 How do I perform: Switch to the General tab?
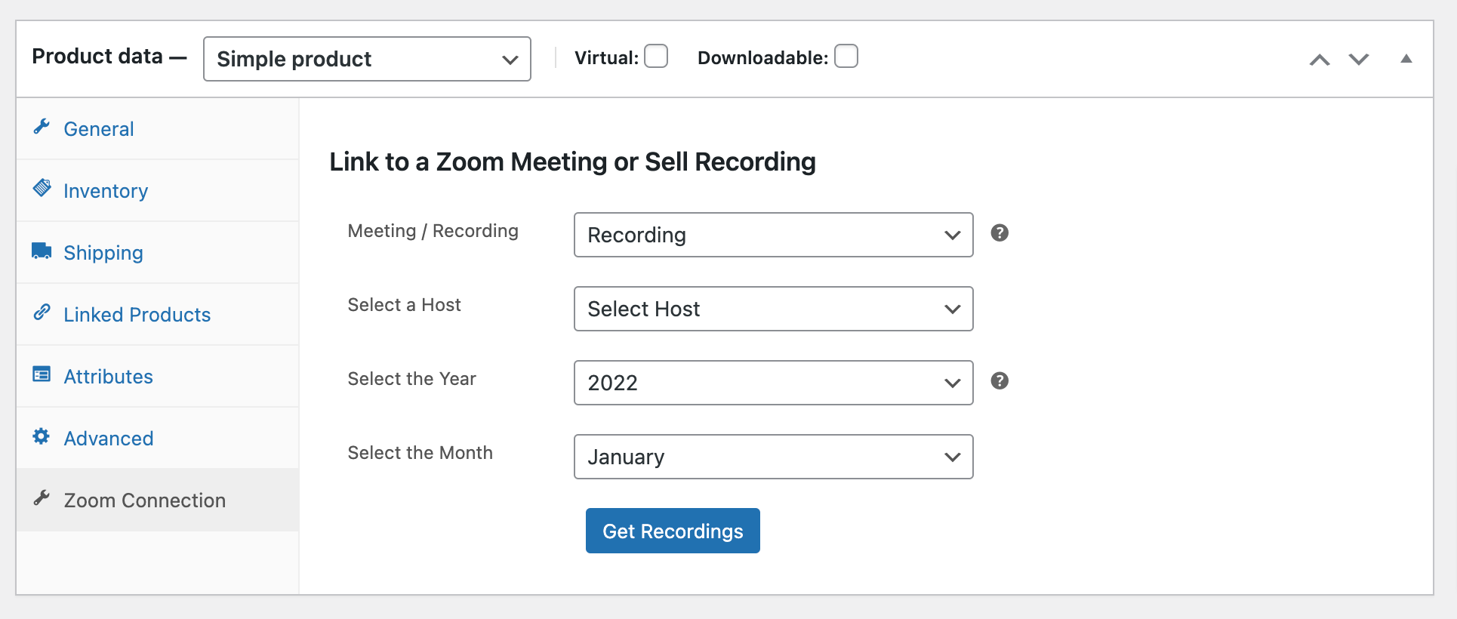pyautogui.click(x=158, y=128)
